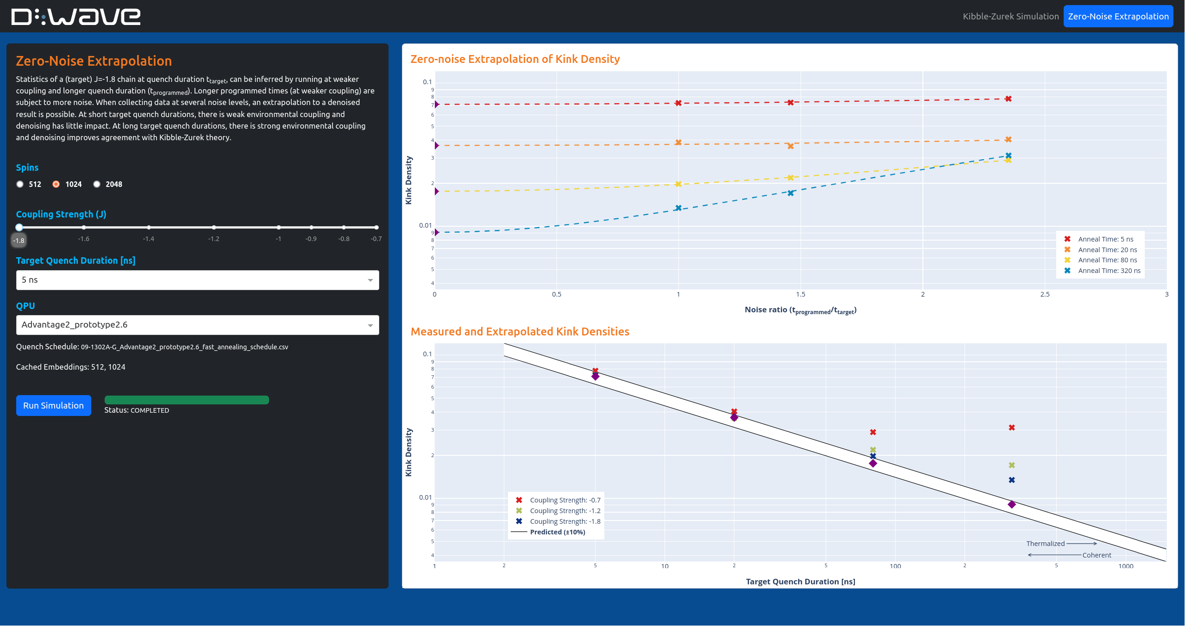The image size is (1185, 626).
Task: Click the navy X marker for Coupling Strength -1.8
Action: point(519,521)
